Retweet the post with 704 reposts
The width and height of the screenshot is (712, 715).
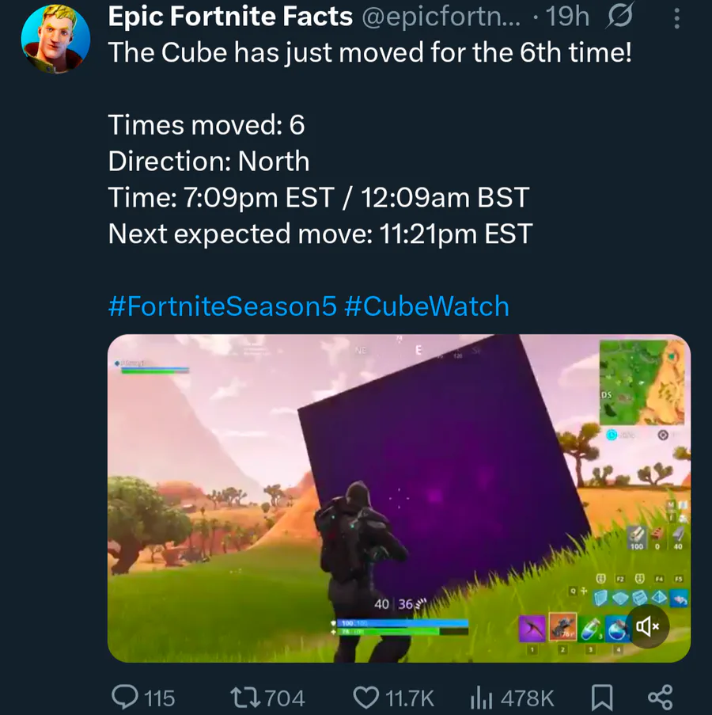pos(244,698)
